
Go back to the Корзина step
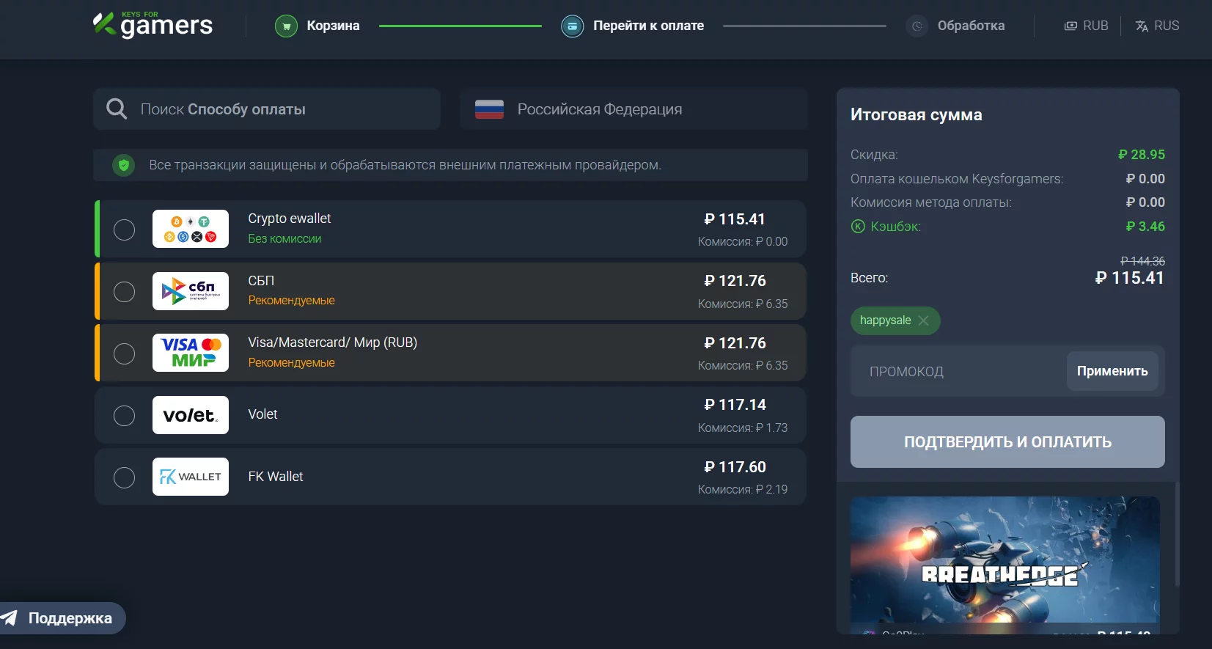click(x=333, y=26)
